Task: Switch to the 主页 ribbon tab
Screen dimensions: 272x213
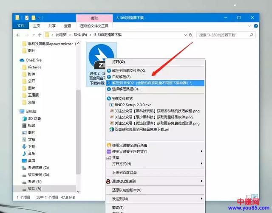Action: tap(37, 26)
